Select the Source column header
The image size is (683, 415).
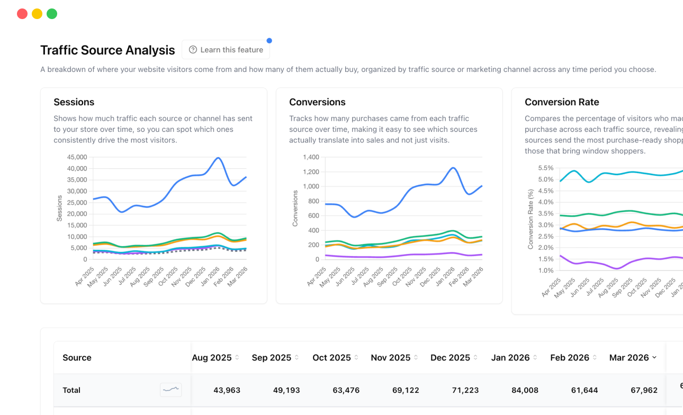click(x=77, y=357)
